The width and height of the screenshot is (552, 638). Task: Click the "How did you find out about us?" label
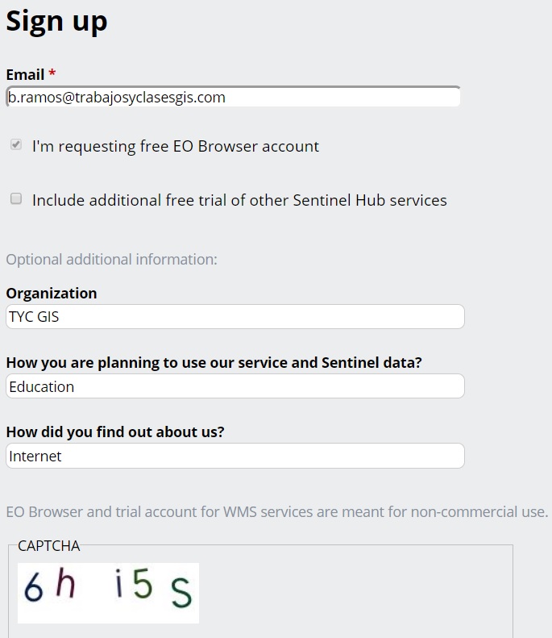pos(115,432)
